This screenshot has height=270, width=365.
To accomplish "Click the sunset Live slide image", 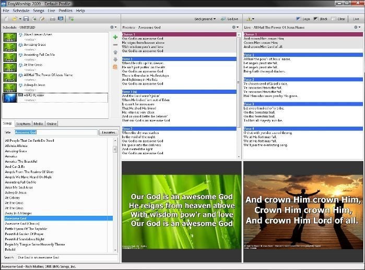I will point(303,212).
